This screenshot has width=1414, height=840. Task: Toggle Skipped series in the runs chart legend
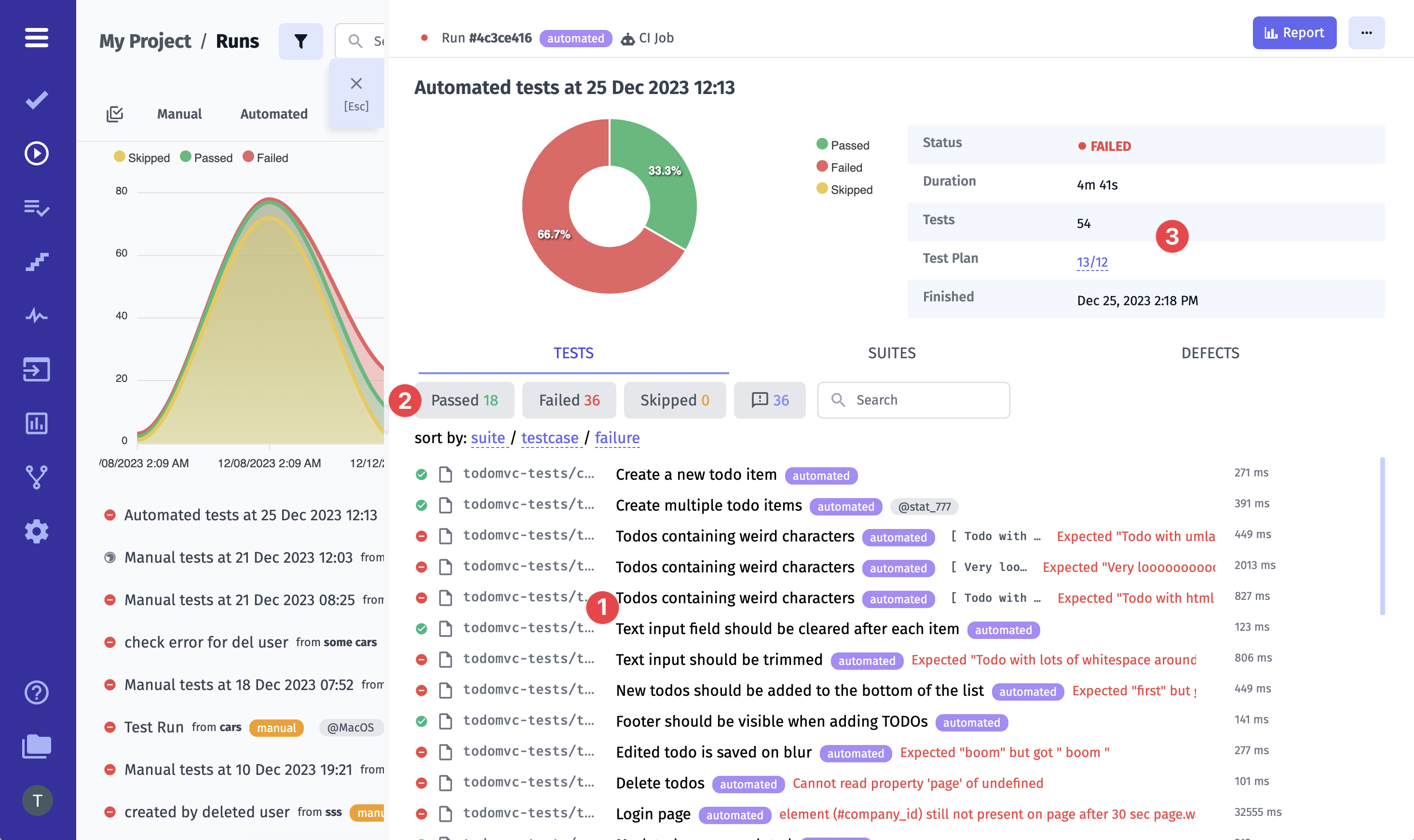point(142,157)
